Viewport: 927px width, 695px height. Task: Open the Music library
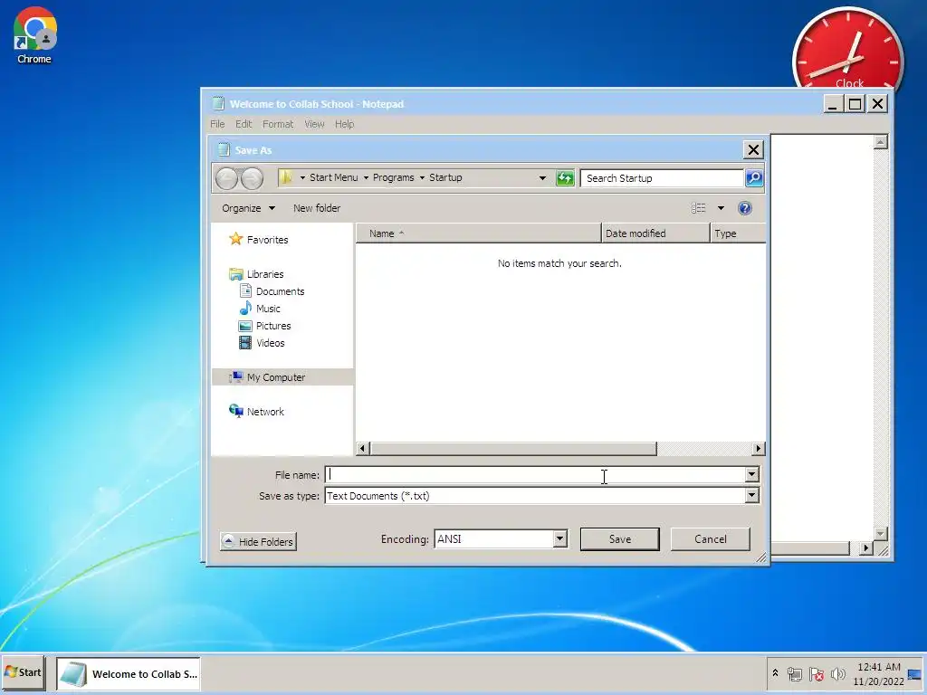[260, 309]
